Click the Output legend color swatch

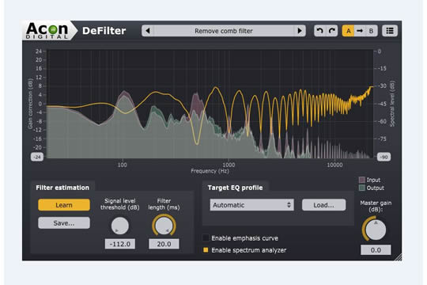[x=362, y=188]
